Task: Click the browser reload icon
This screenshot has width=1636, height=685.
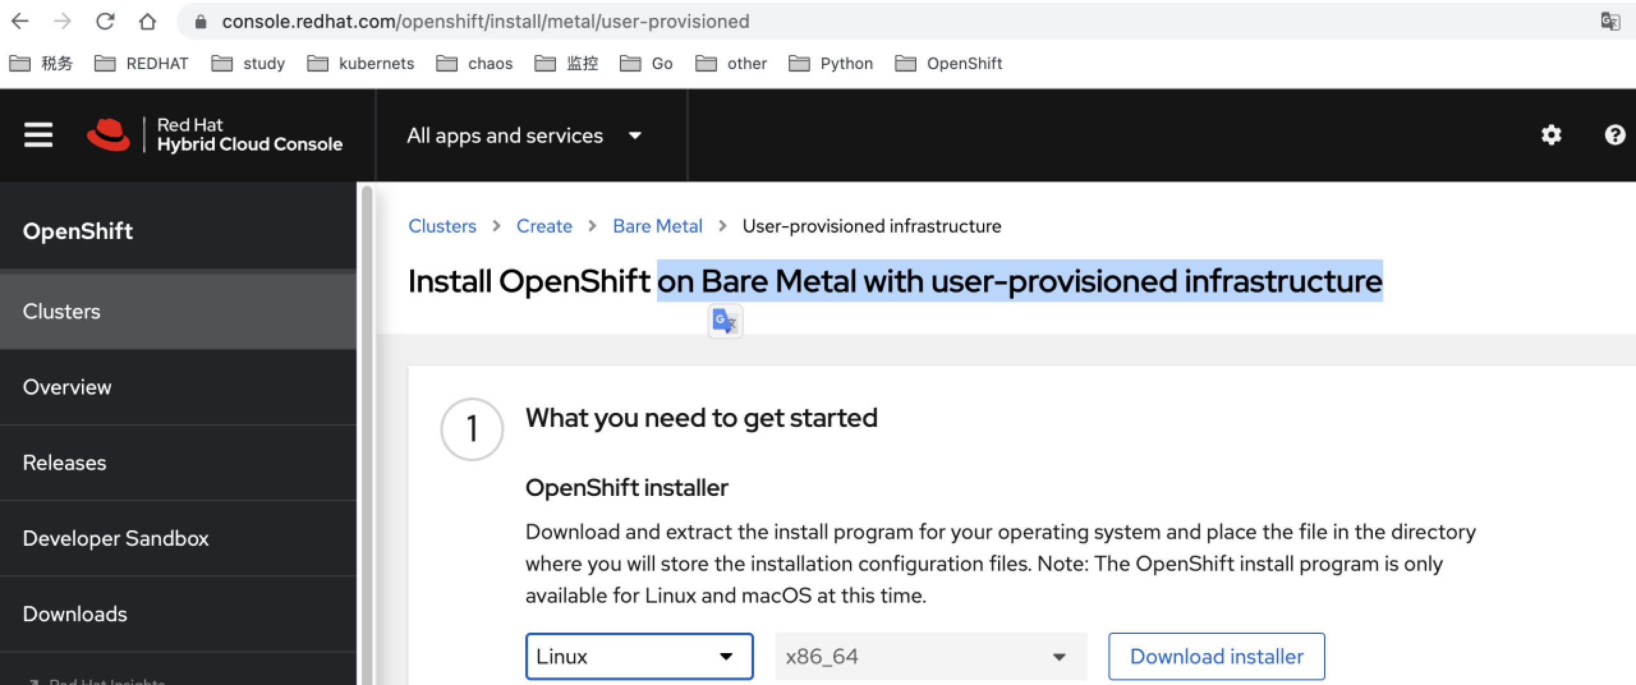Action: pos(105,20)
